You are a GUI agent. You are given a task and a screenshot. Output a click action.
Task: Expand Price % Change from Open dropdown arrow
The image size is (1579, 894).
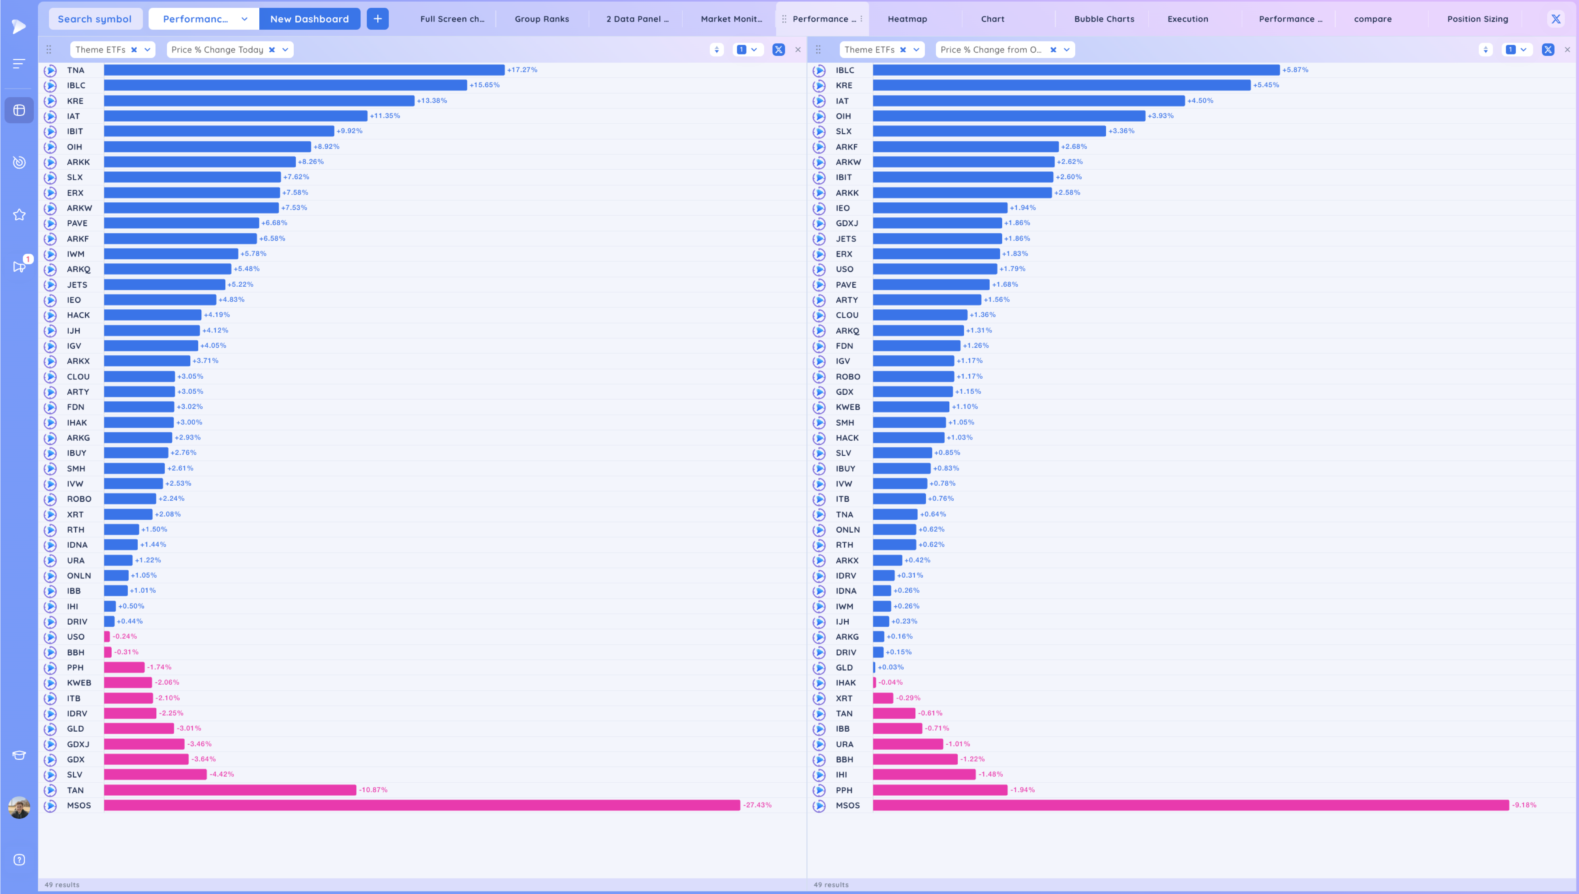coord(1067,50)
